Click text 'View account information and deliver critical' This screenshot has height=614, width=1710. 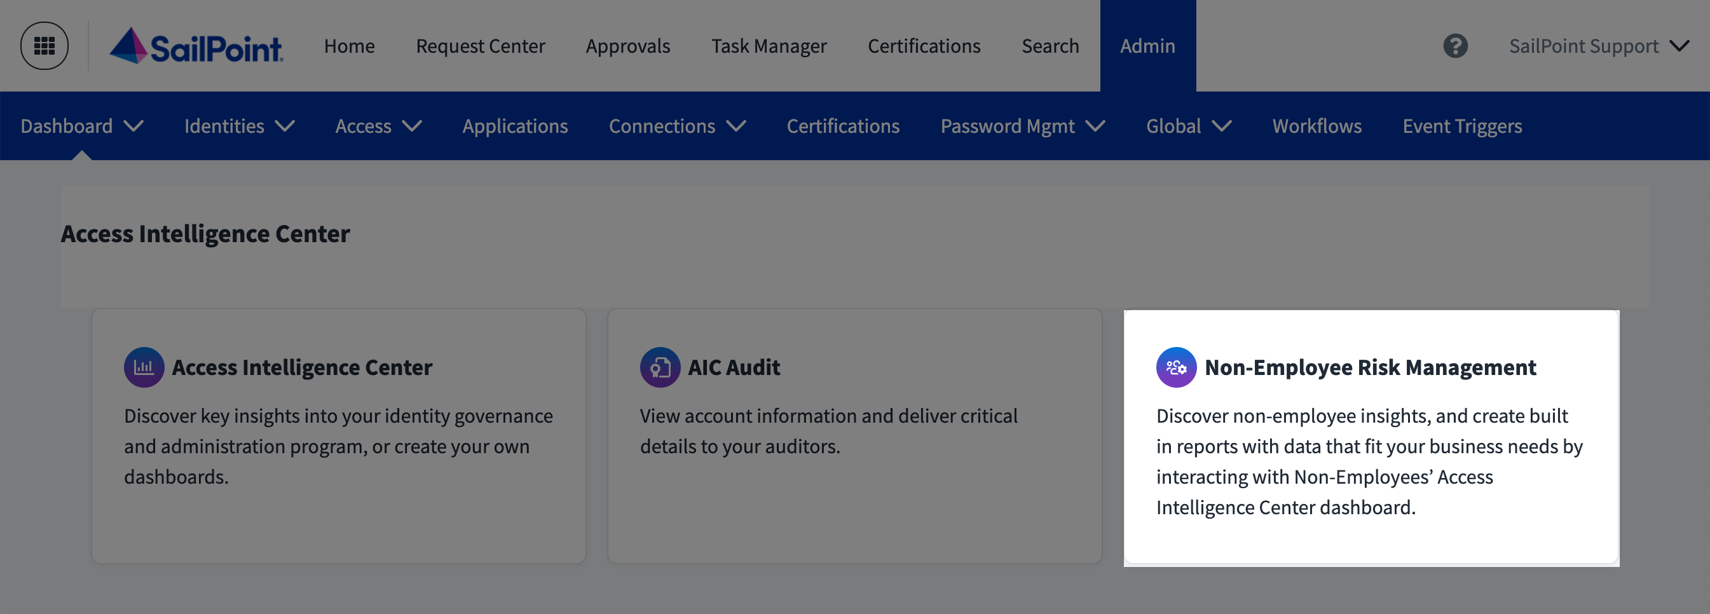[828, 416]
